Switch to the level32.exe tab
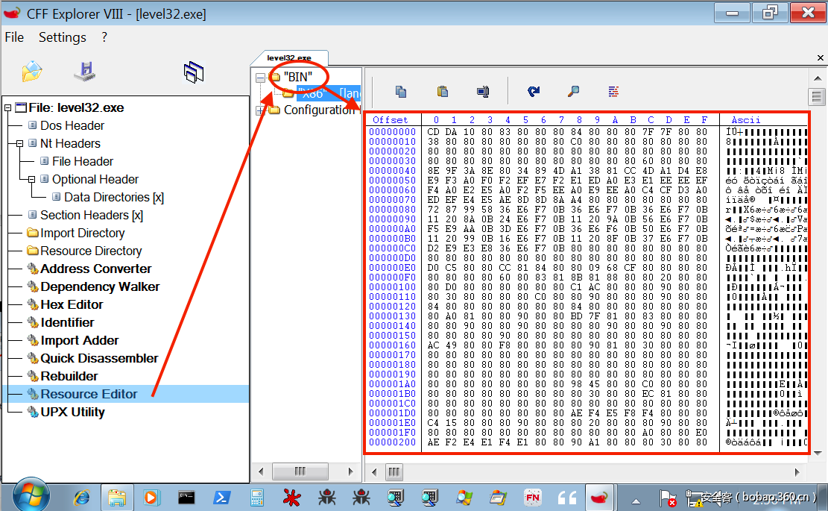828x511 pixels. [291, 57]
